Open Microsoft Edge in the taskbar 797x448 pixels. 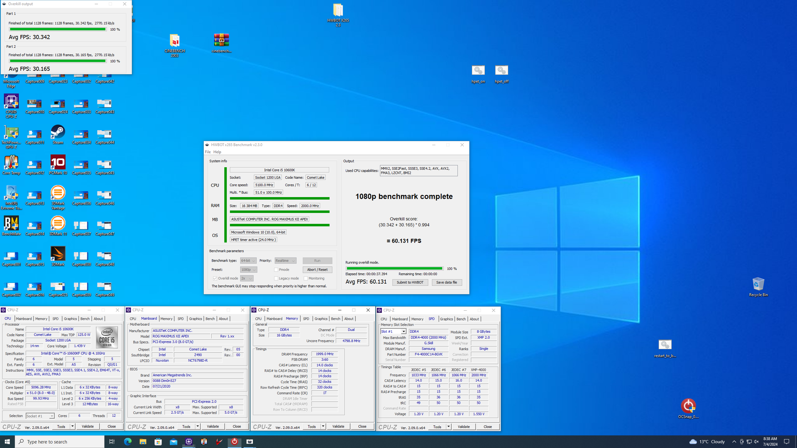coord(127,441)
